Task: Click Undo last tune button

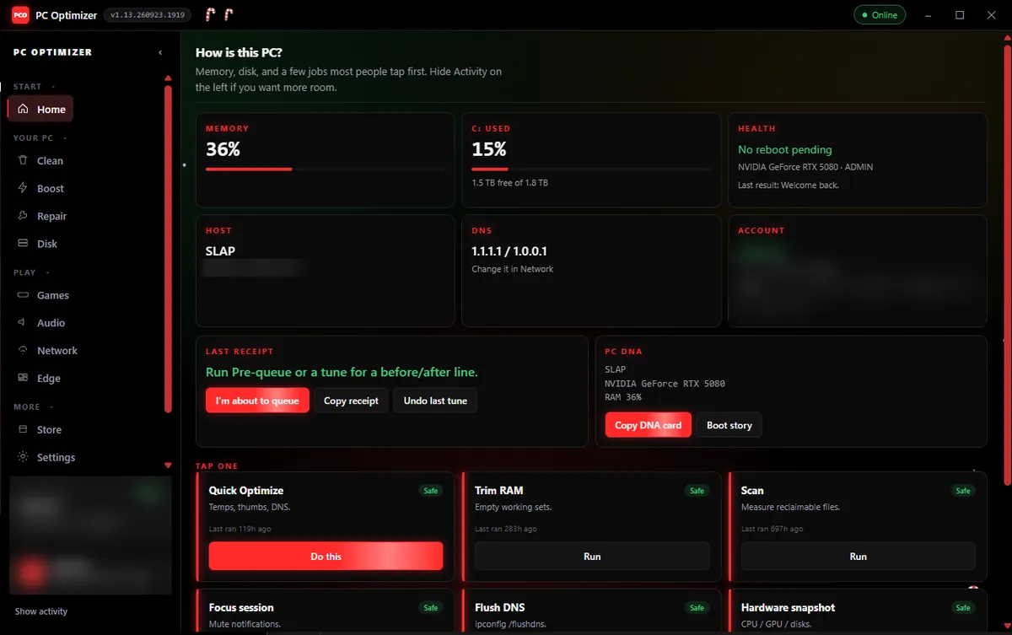Action: 435,401
